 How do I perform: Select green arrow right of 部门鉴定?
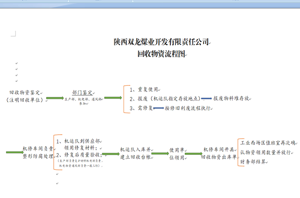[x=113, y=98]
